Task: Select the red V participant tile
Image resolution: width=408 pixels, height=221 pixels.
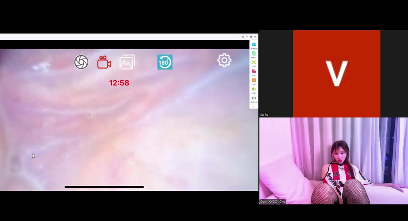Action: point(337,73)
